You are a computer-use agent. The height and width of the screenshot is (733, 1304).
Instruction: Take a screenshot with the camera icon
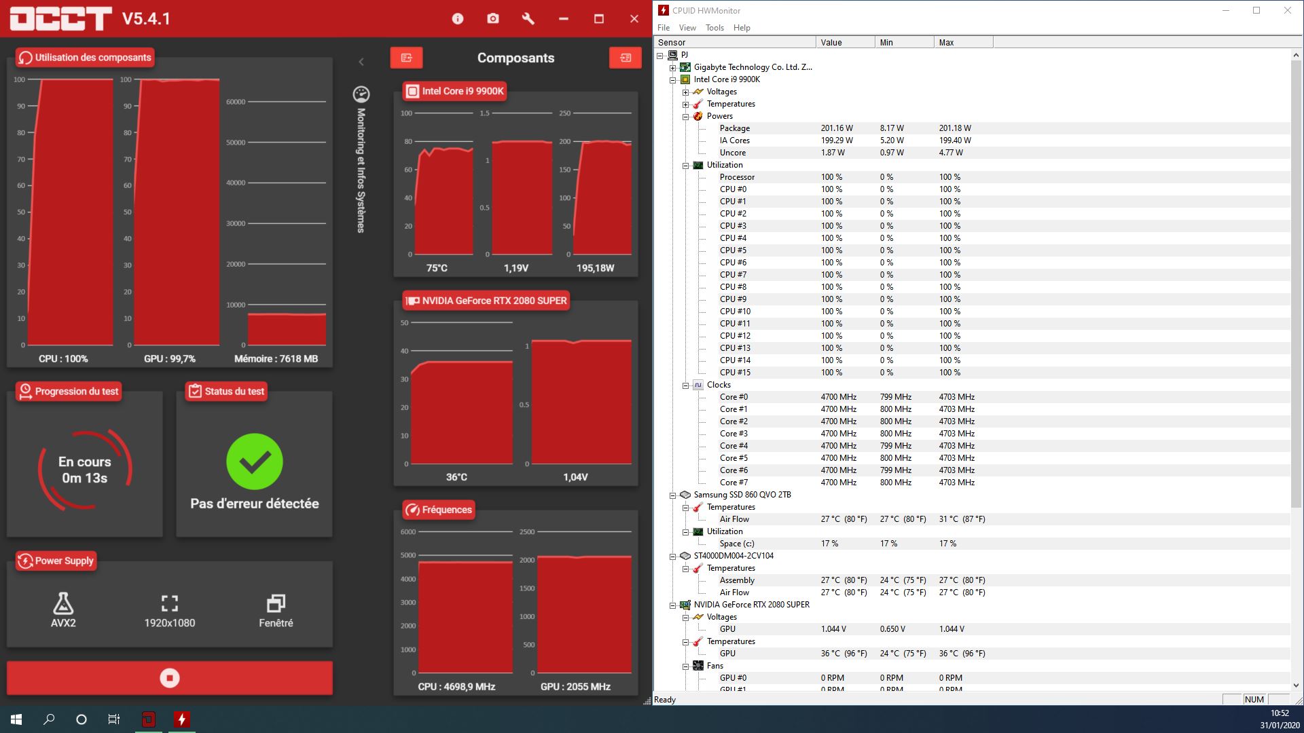[493, 19]
